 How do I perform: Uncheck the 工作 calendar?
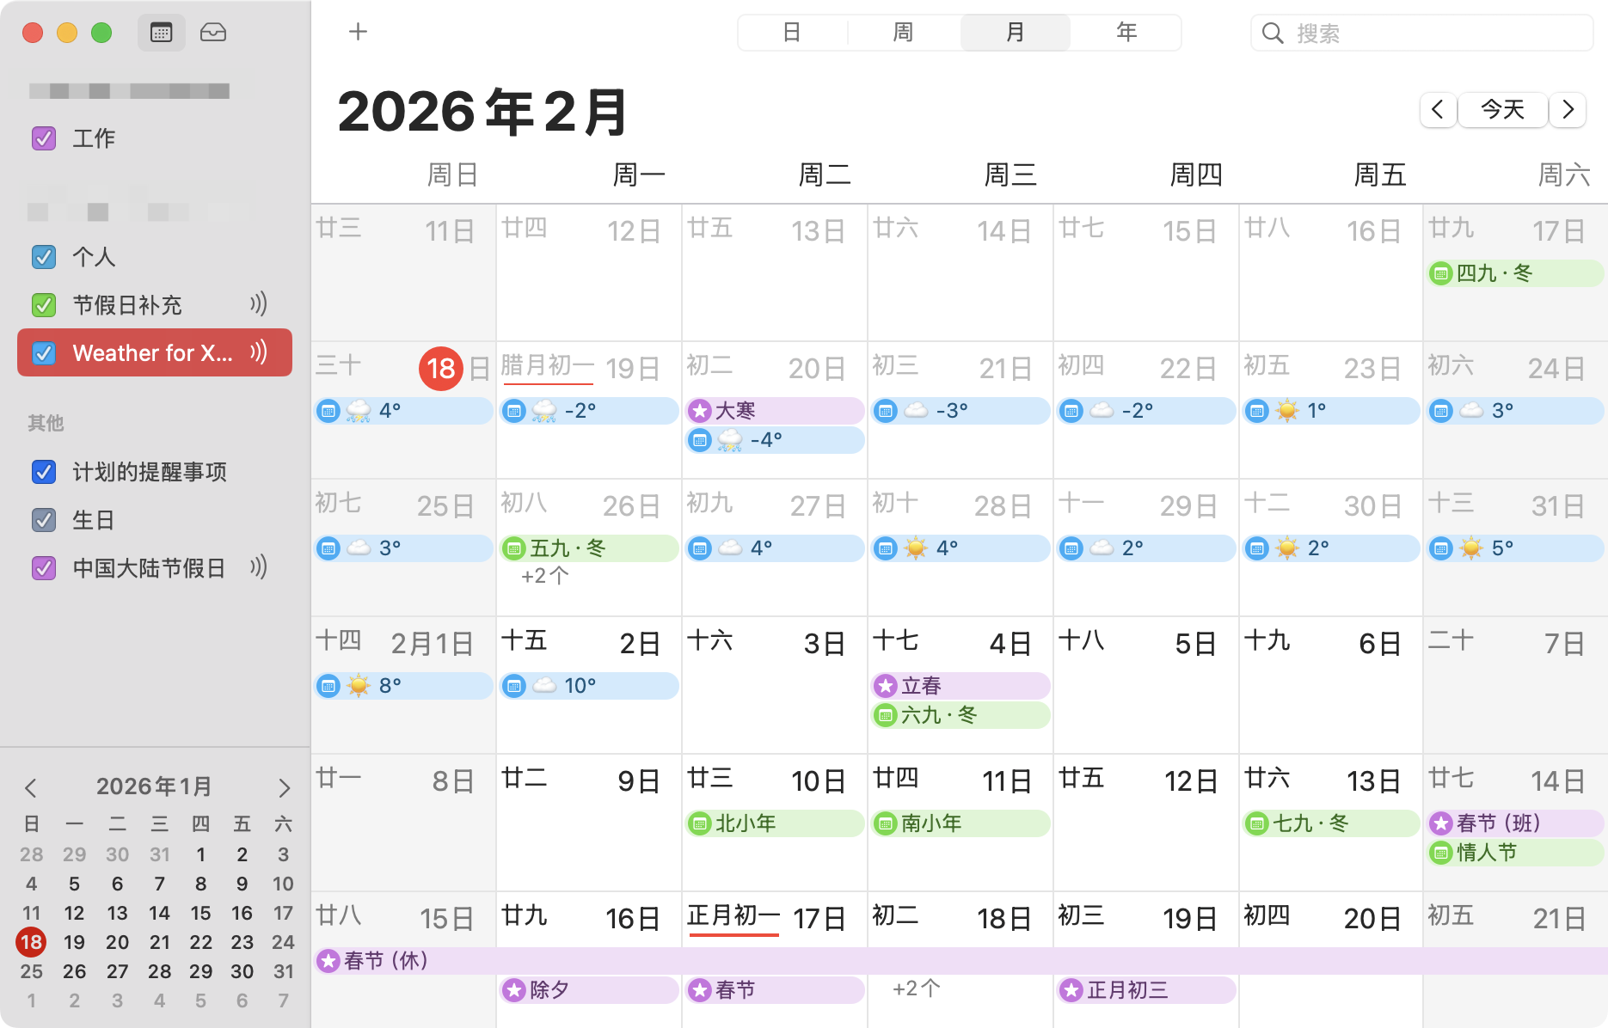tap(43, 138)
